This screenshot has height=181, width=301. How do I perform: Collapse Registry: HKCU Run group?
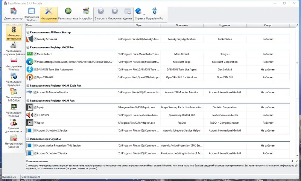tap(28, 47)
